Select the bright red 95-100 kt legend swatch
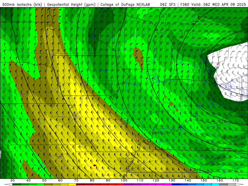Image resolution: width=248 pixels, height=186 pixels. 120,184
